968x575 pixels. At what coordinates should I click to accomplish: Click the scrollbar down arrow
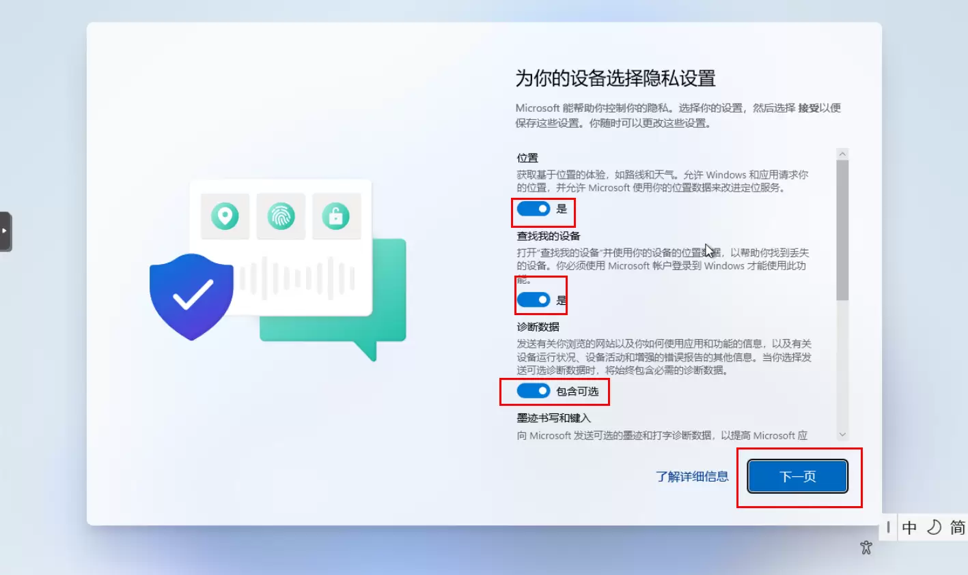842,434
